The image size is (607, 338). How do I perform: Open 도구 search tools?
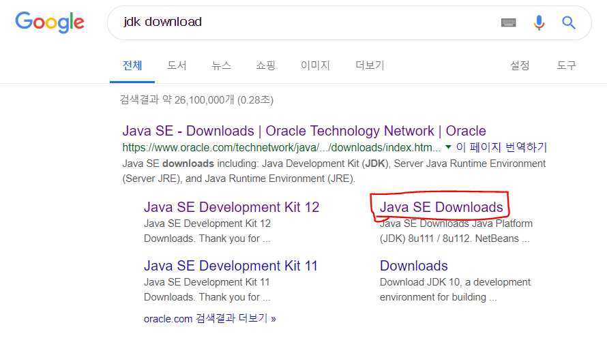[x=566, y=65]
